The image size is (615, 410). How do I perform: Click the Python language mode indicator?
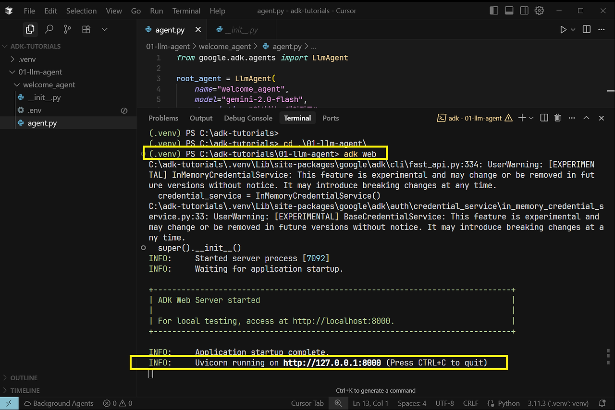pos(508,403)
